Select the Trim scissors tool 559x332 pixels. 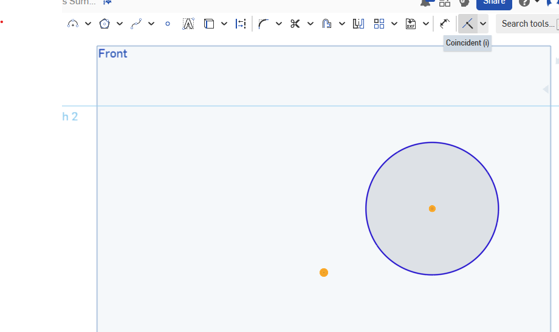pos(295,24)
